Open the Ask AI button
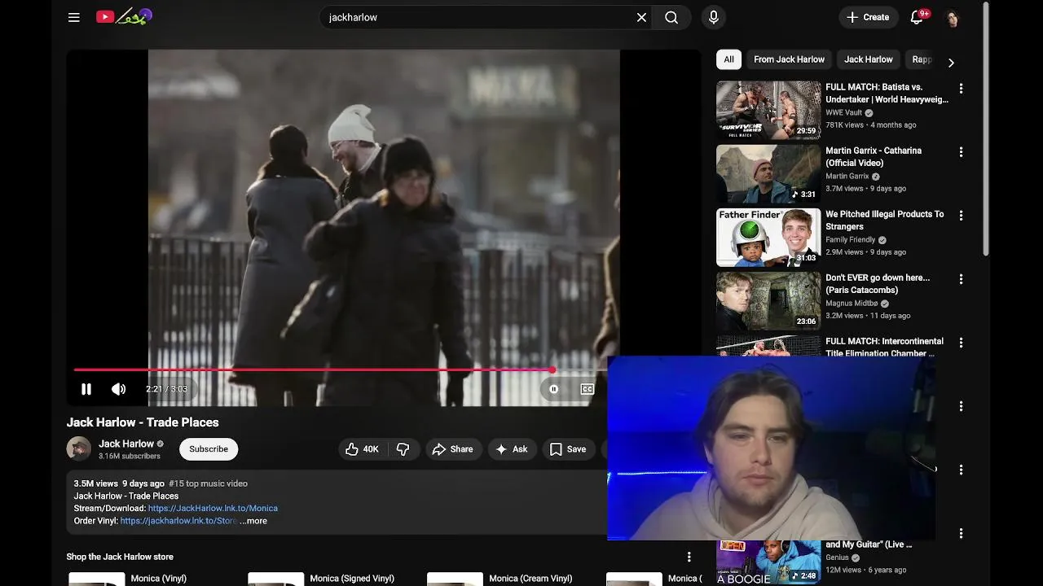 pos(512,449)
